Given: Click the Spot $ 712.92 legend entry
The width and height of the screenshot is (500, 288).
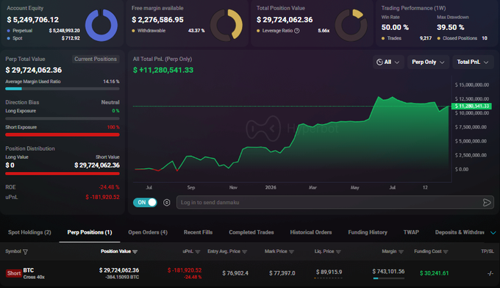Looking at the screenshot, I should (x=43, y=38).
